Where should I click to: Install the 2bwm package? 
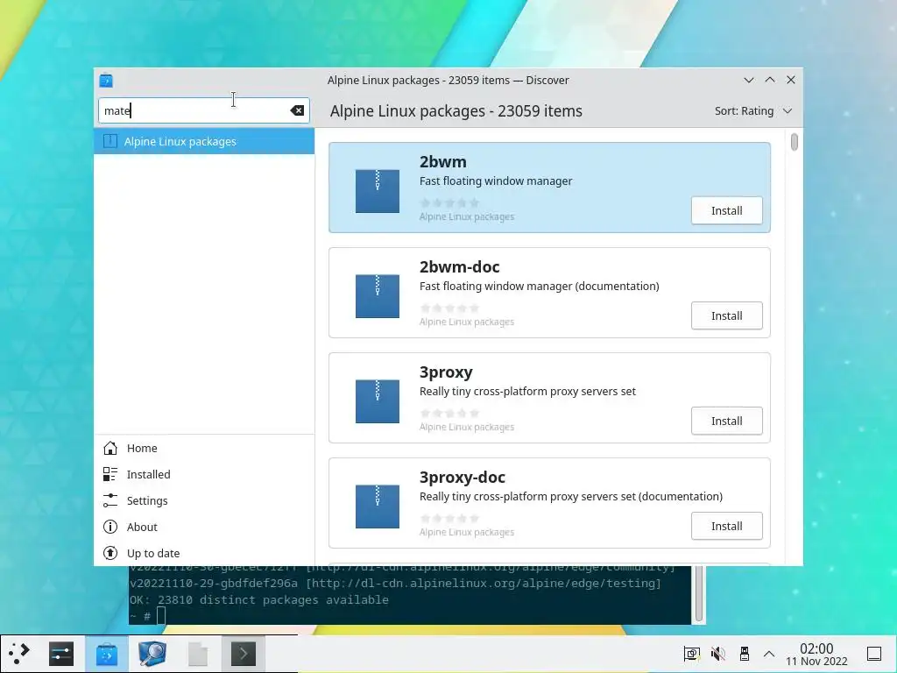[726, 210]
